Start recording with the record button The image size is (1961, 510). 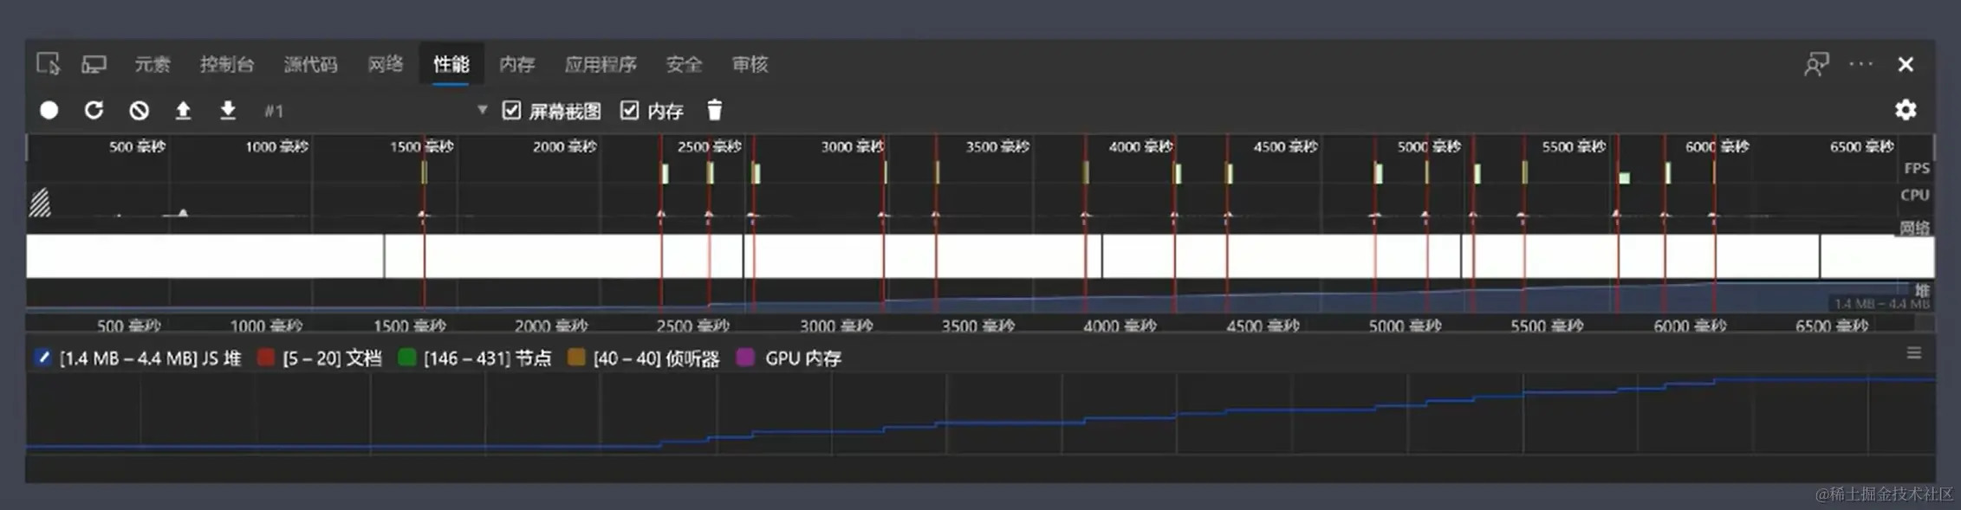pos(49,110)
